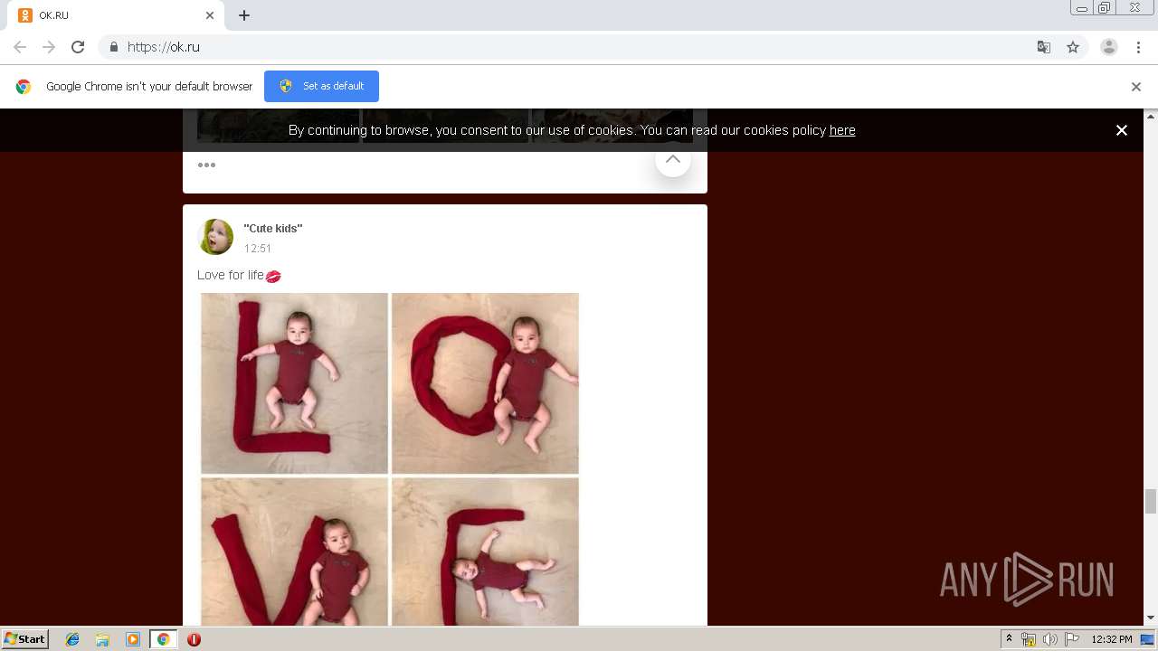The height and width of the screenshot is (651, 1158).
Task: Open the three-dot post options
Action: coord(206,165)
